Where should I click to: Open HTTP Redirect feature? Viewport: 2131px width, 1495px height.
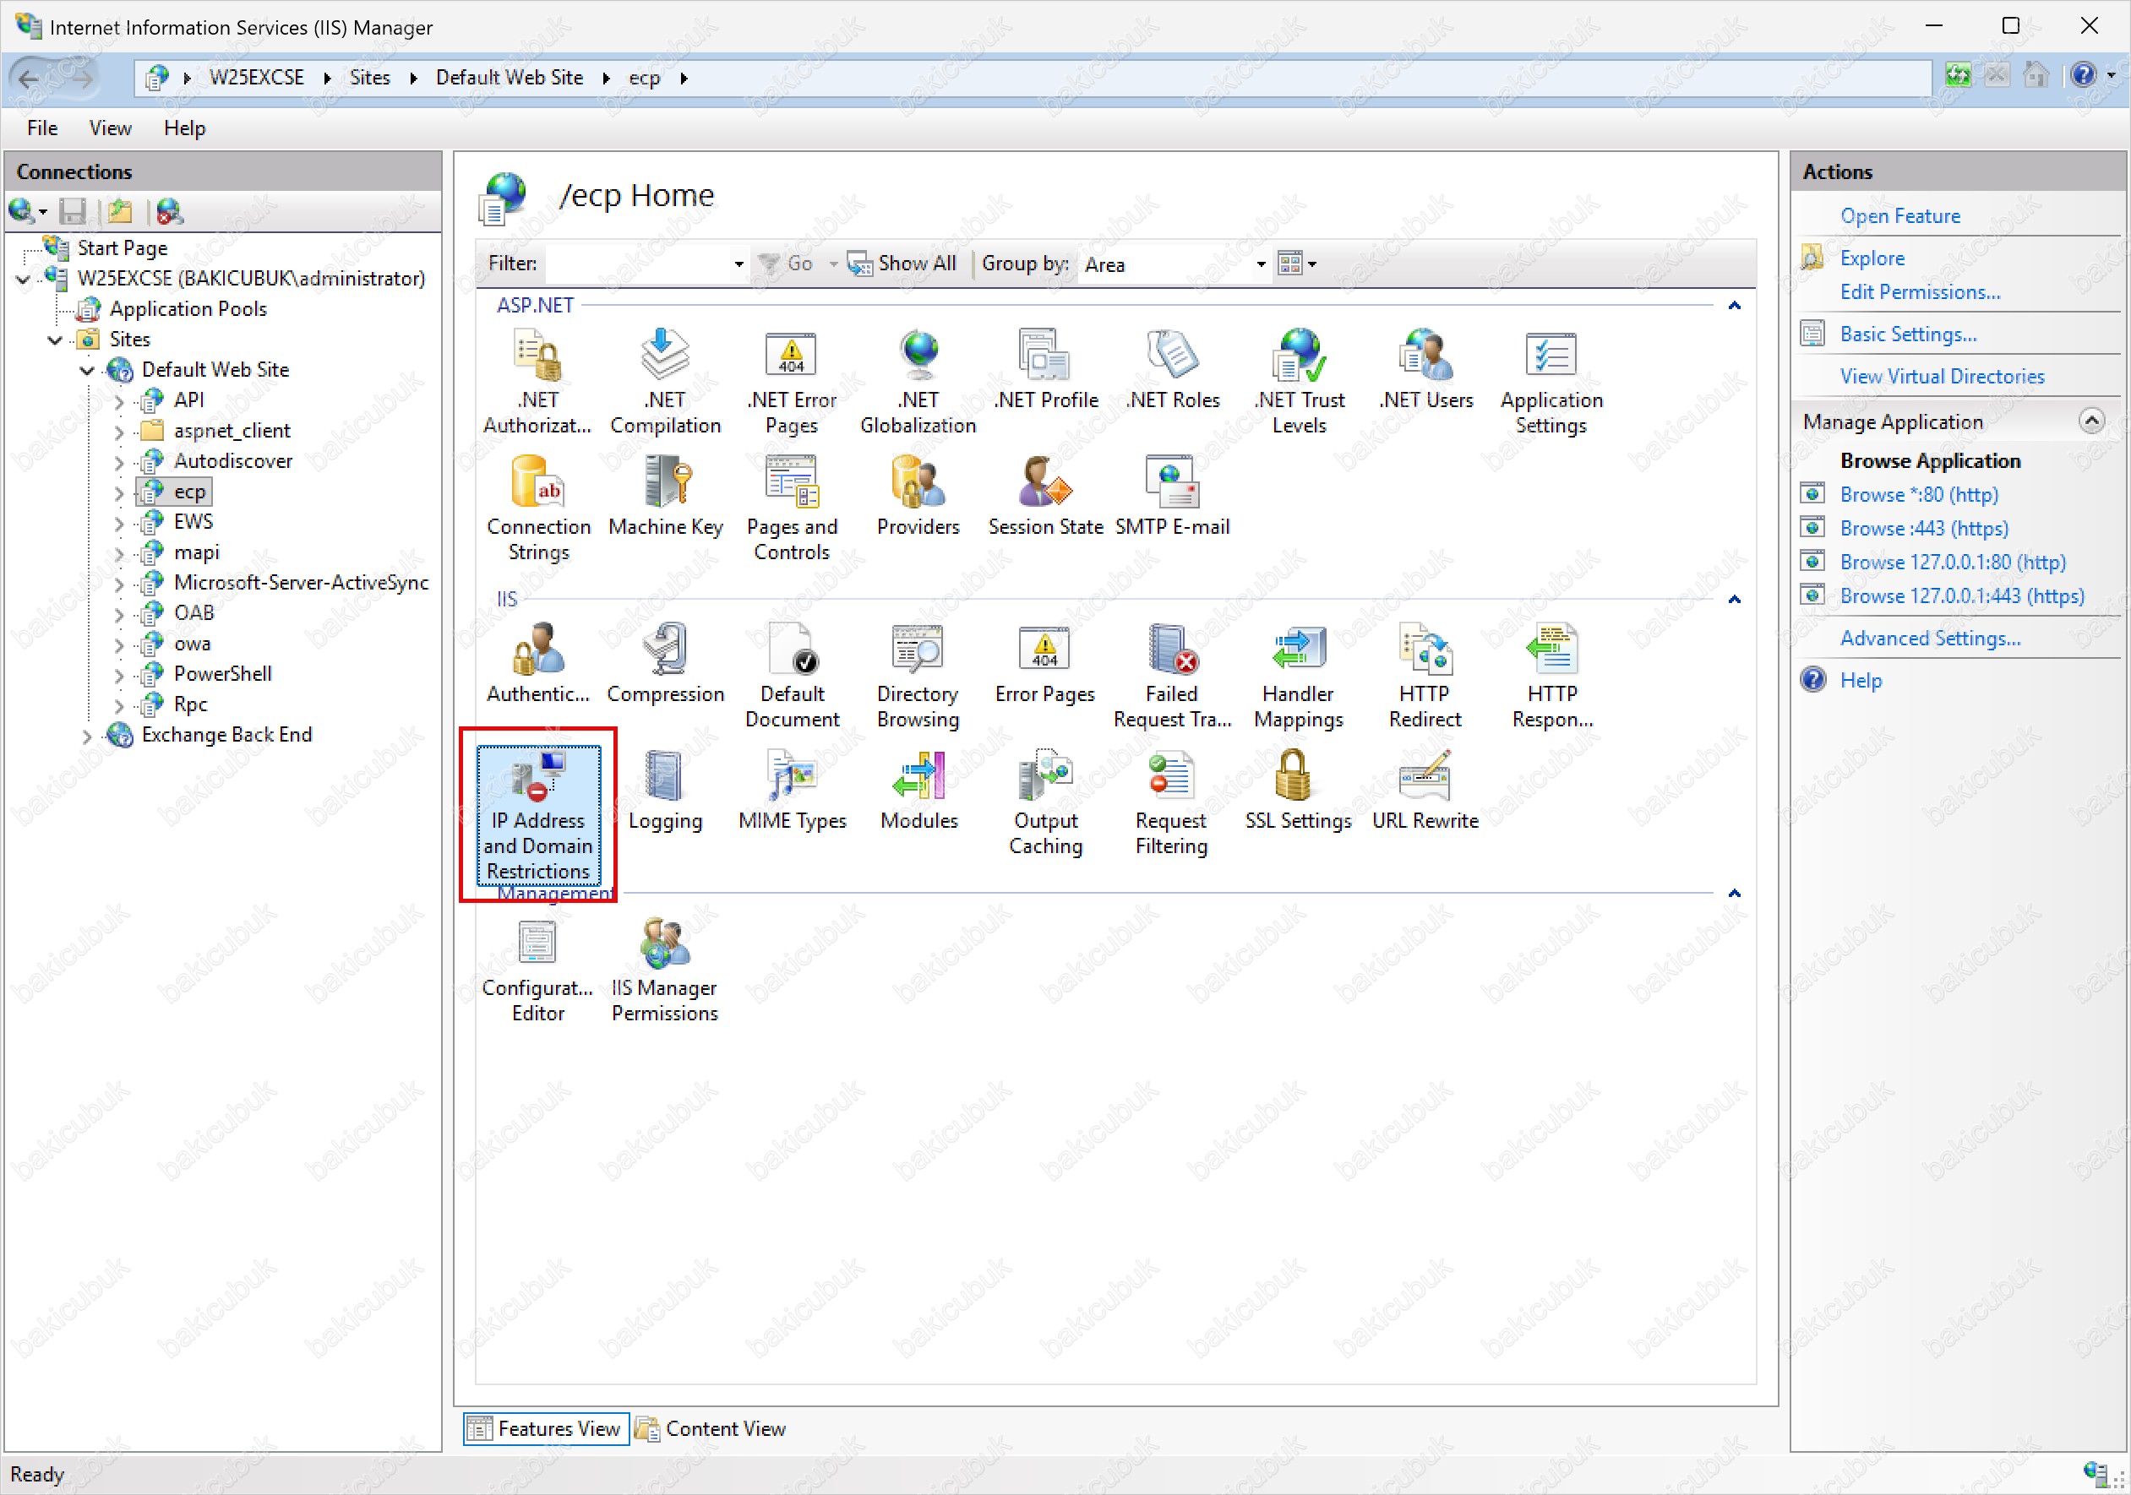click(x=1425, y=676)
